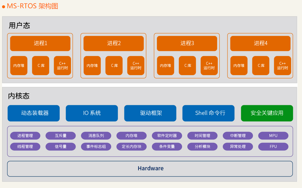Click the 进程4 title bar
This screenshot has width=302, height=188.
coord(260,43)
